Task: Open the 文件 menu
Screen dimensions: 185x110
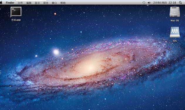Action: click(20, 3)
